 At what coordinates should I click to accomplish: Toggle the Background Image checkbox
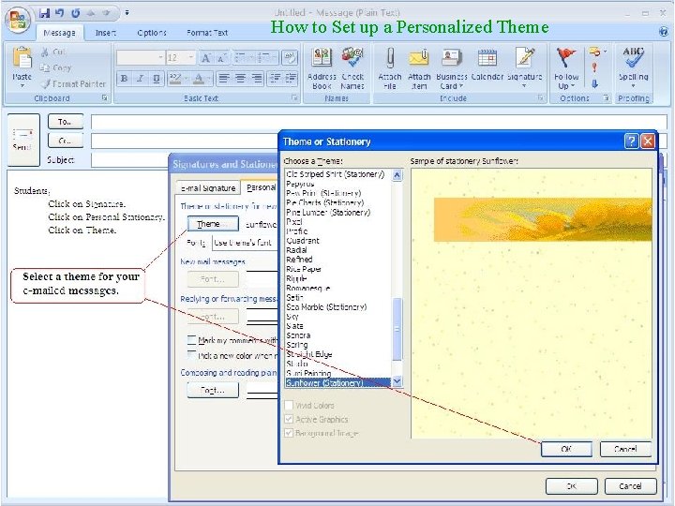289,433
